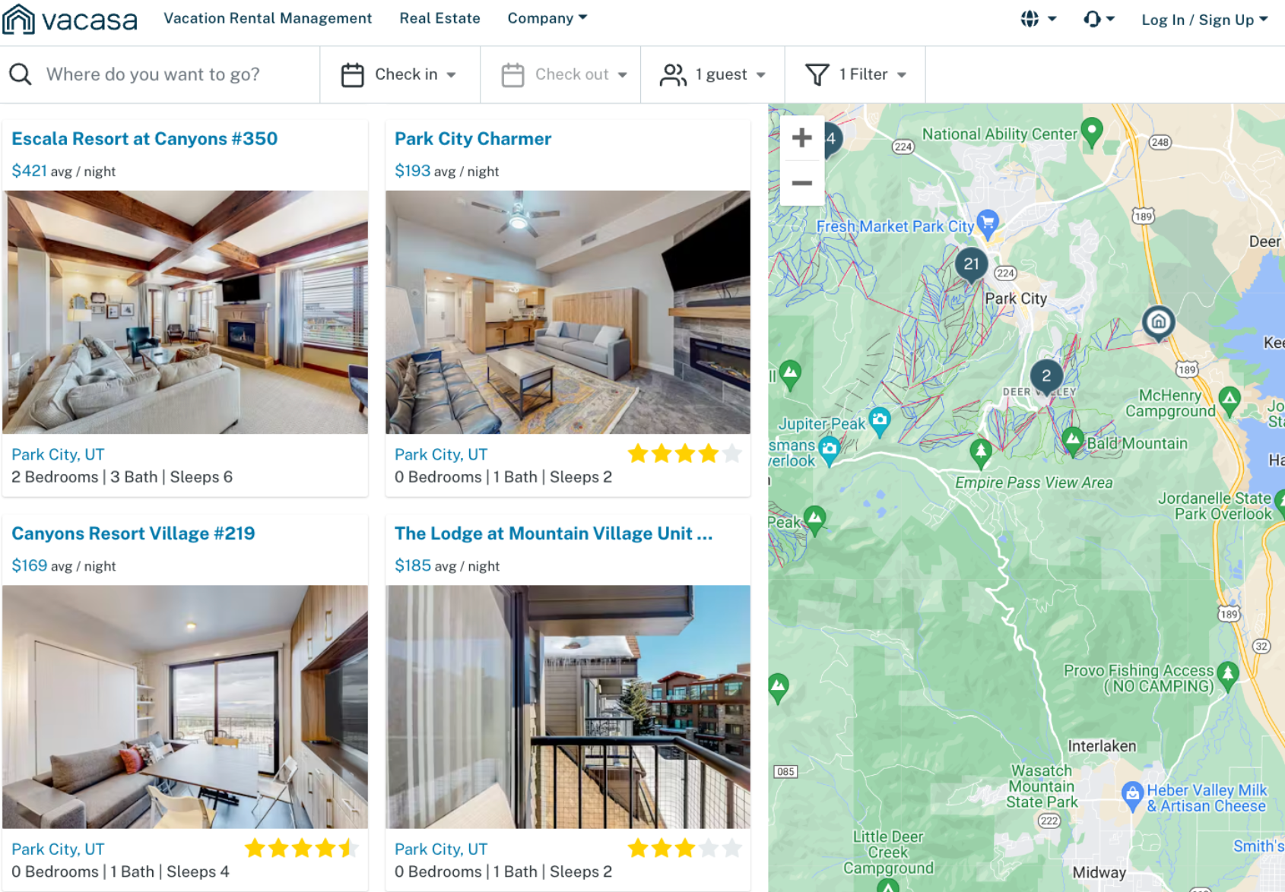Viewport: 1285px width, 892px height.
Task: Open the 1 guest dropdown
Action: click(x=712, y=74)
